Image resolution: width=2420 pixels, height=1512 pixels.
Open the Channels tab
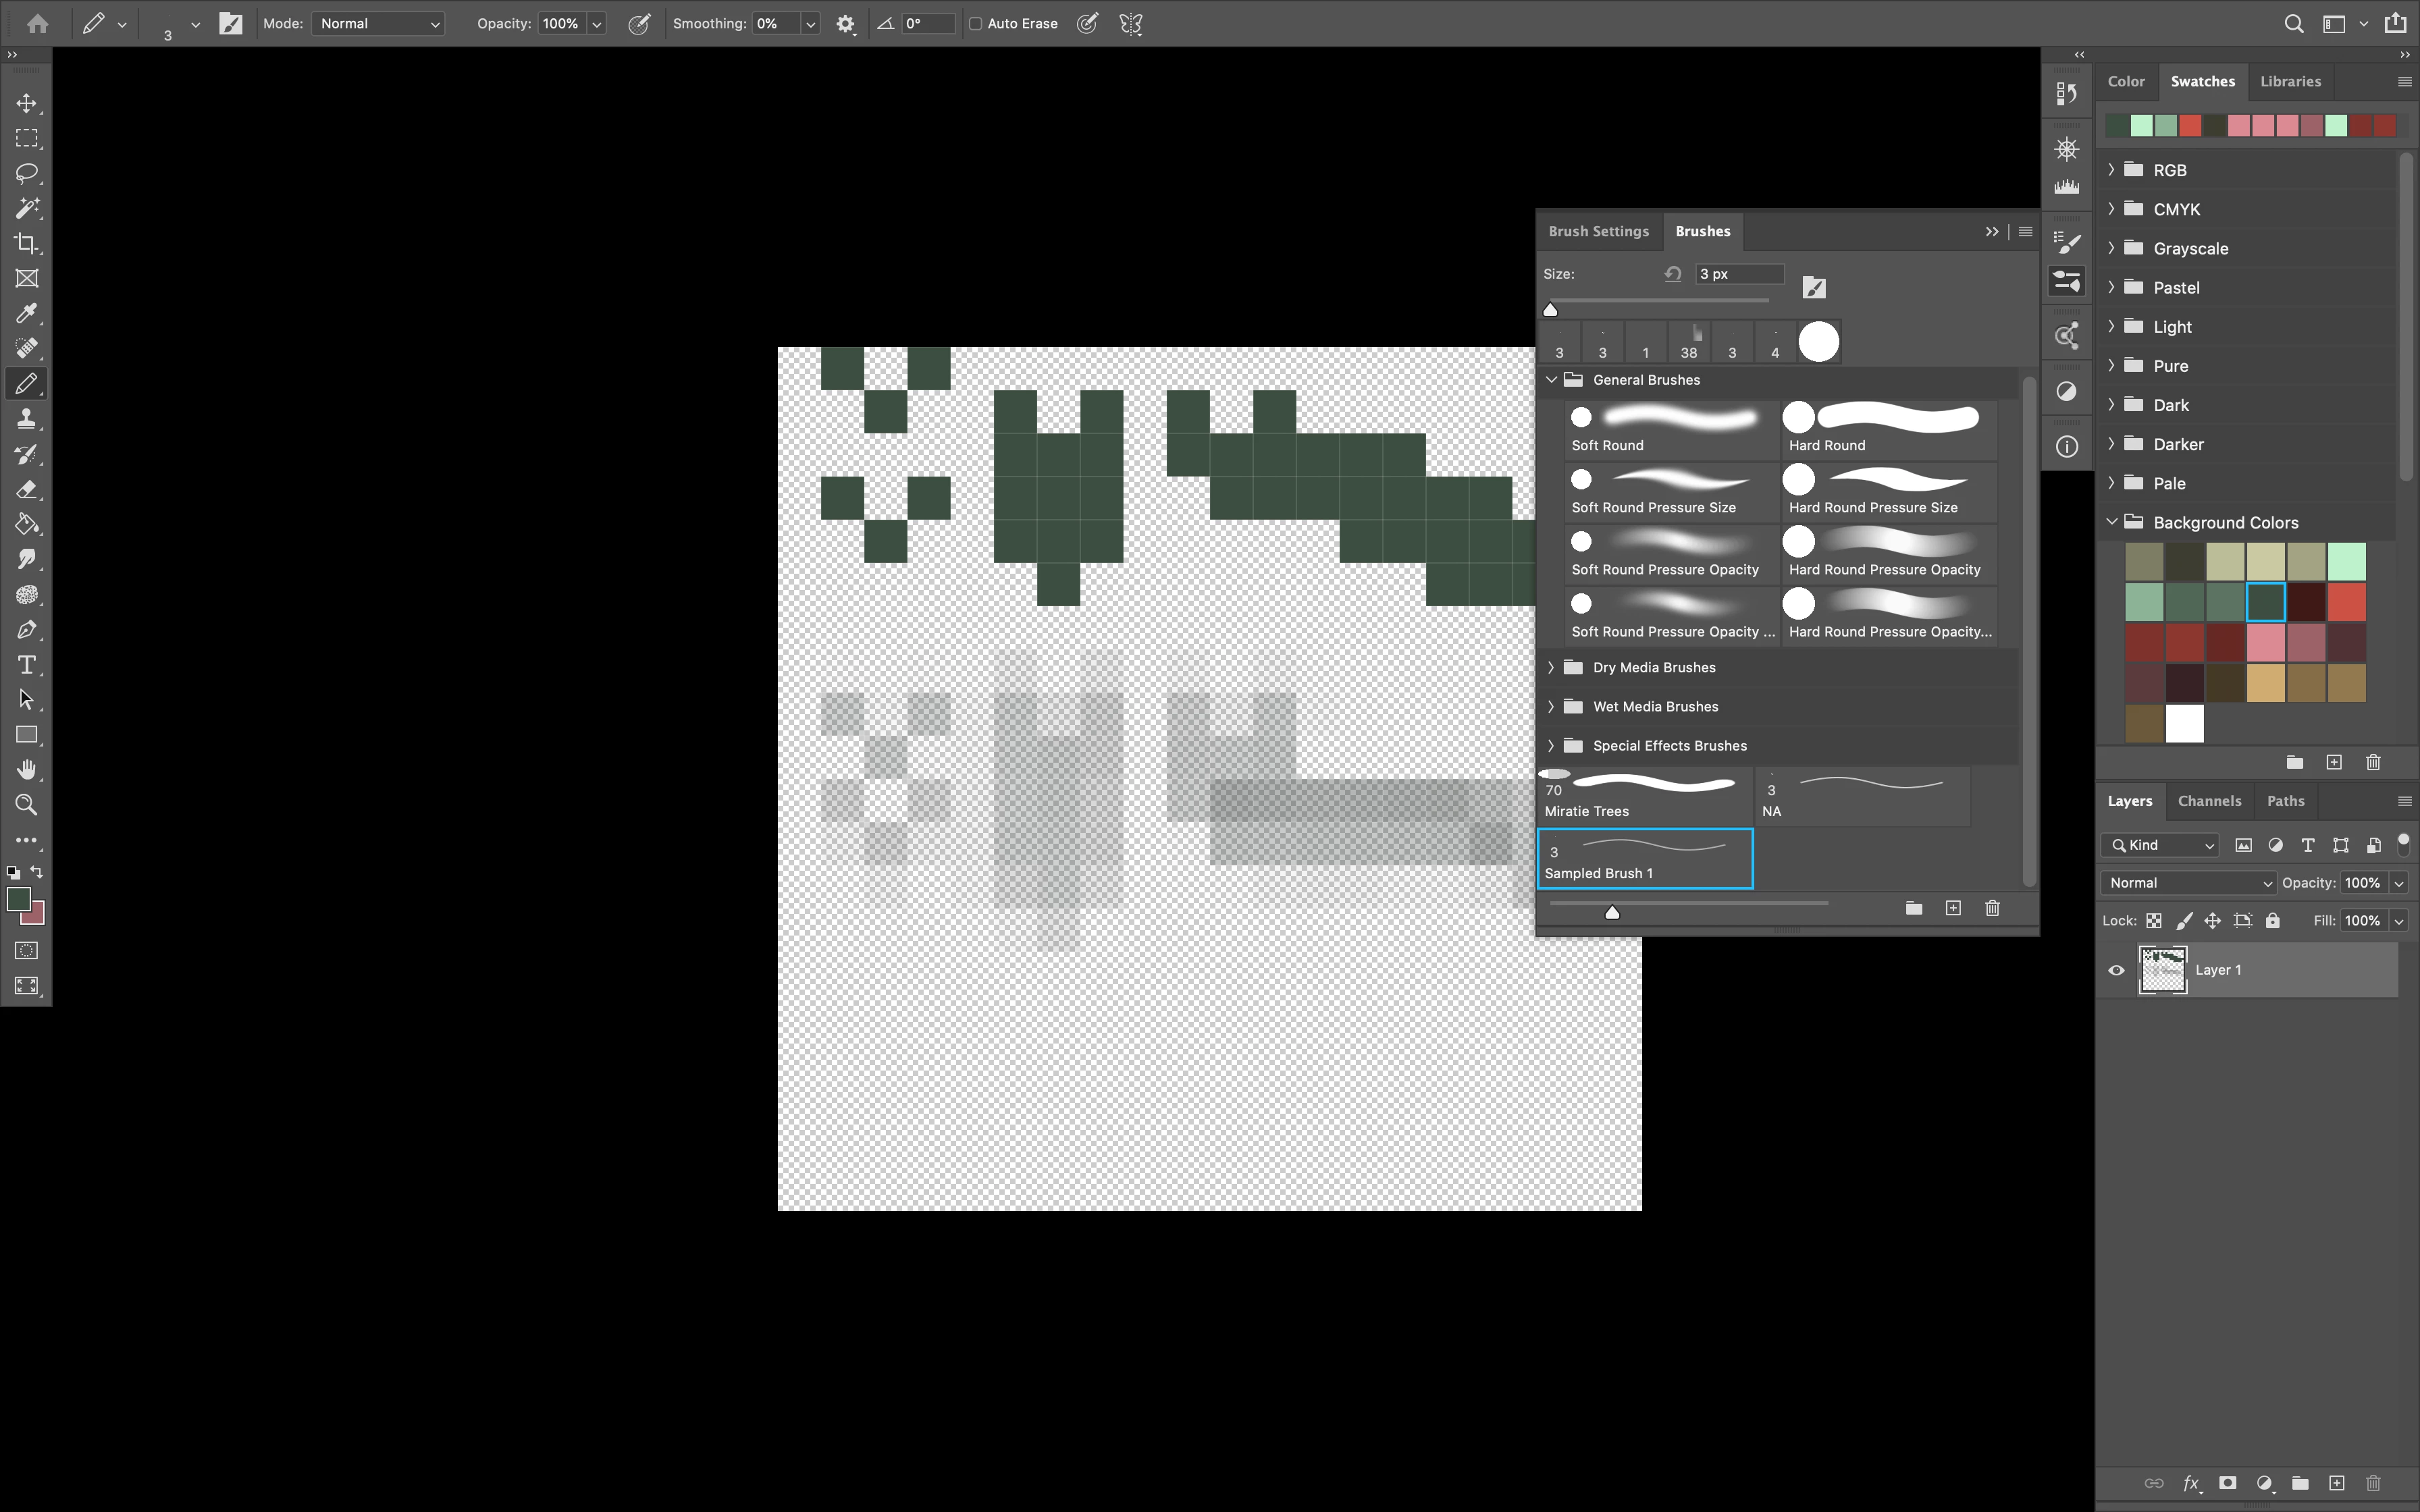[x=2209, y=801]
